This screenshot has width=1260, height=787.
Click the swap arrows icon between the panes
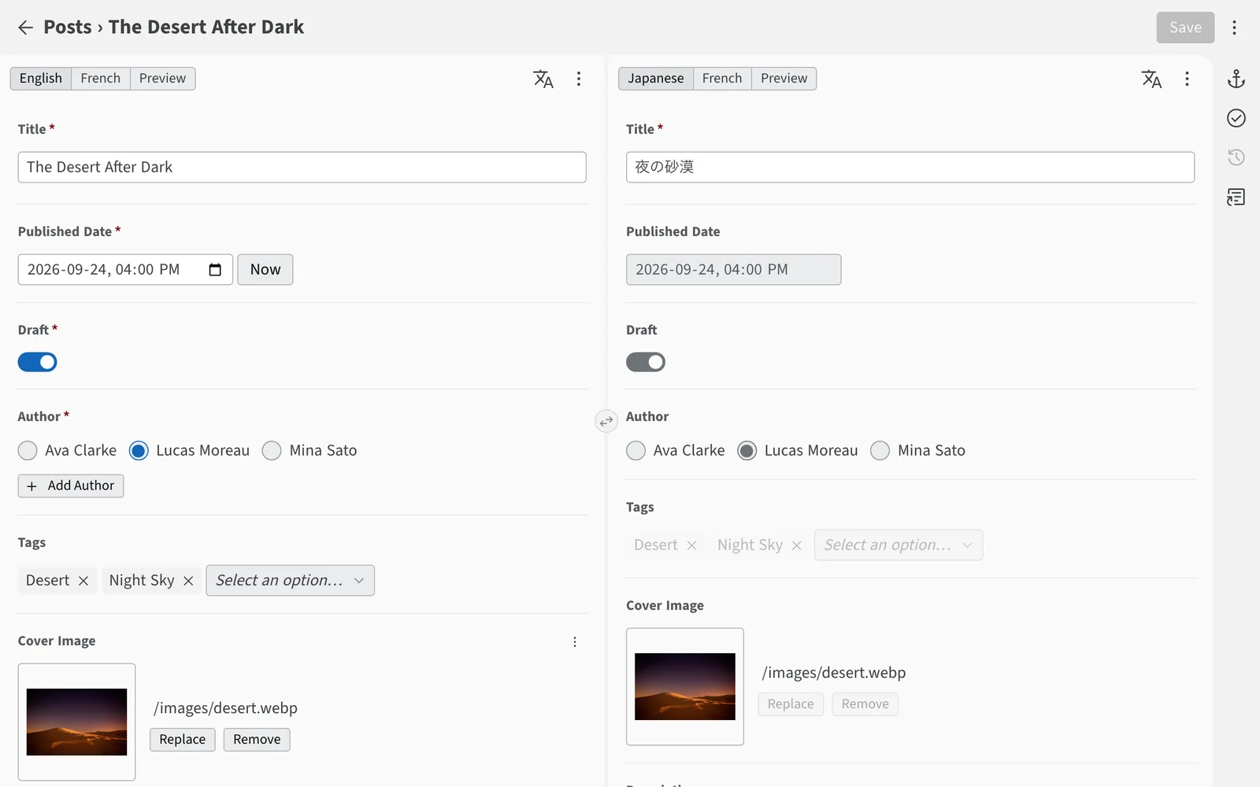tap(606, 422)
